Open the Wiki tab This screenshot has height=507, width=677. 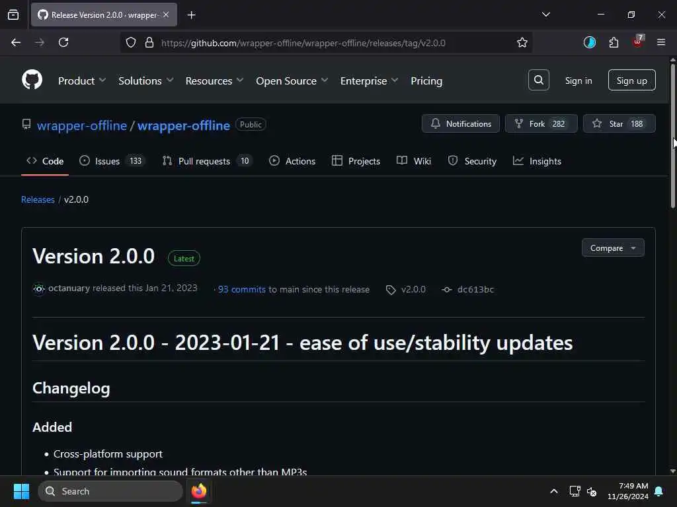coord(414,161)
